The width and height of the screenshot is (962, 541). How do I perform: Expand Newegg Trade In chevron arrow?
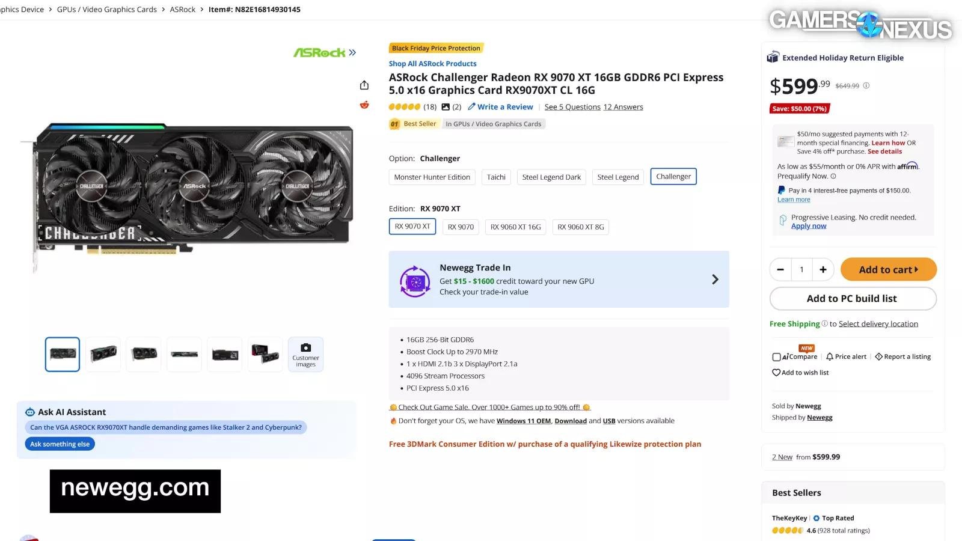point(715,280)
